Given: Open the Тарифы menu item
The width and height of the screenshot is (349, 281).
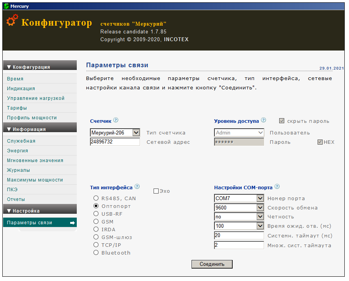Looking at the screenshot, I should tap(17, 108).
